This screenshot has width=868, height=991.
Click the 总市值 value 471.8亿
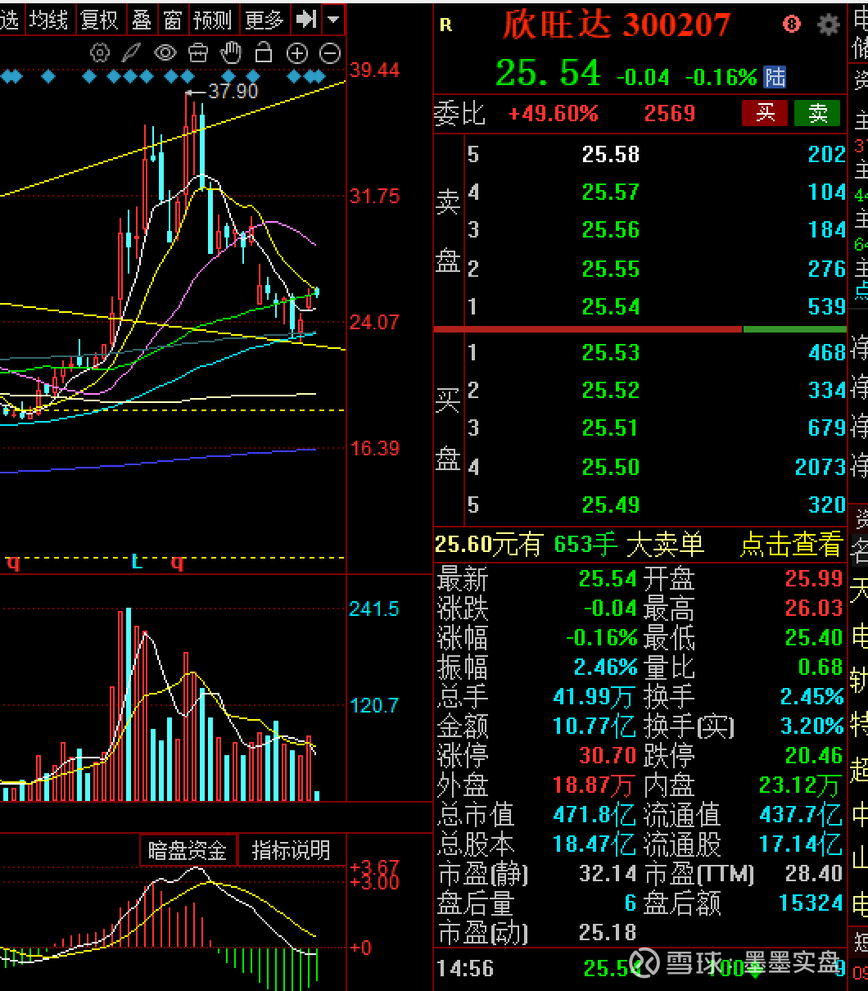click(594, 815)
